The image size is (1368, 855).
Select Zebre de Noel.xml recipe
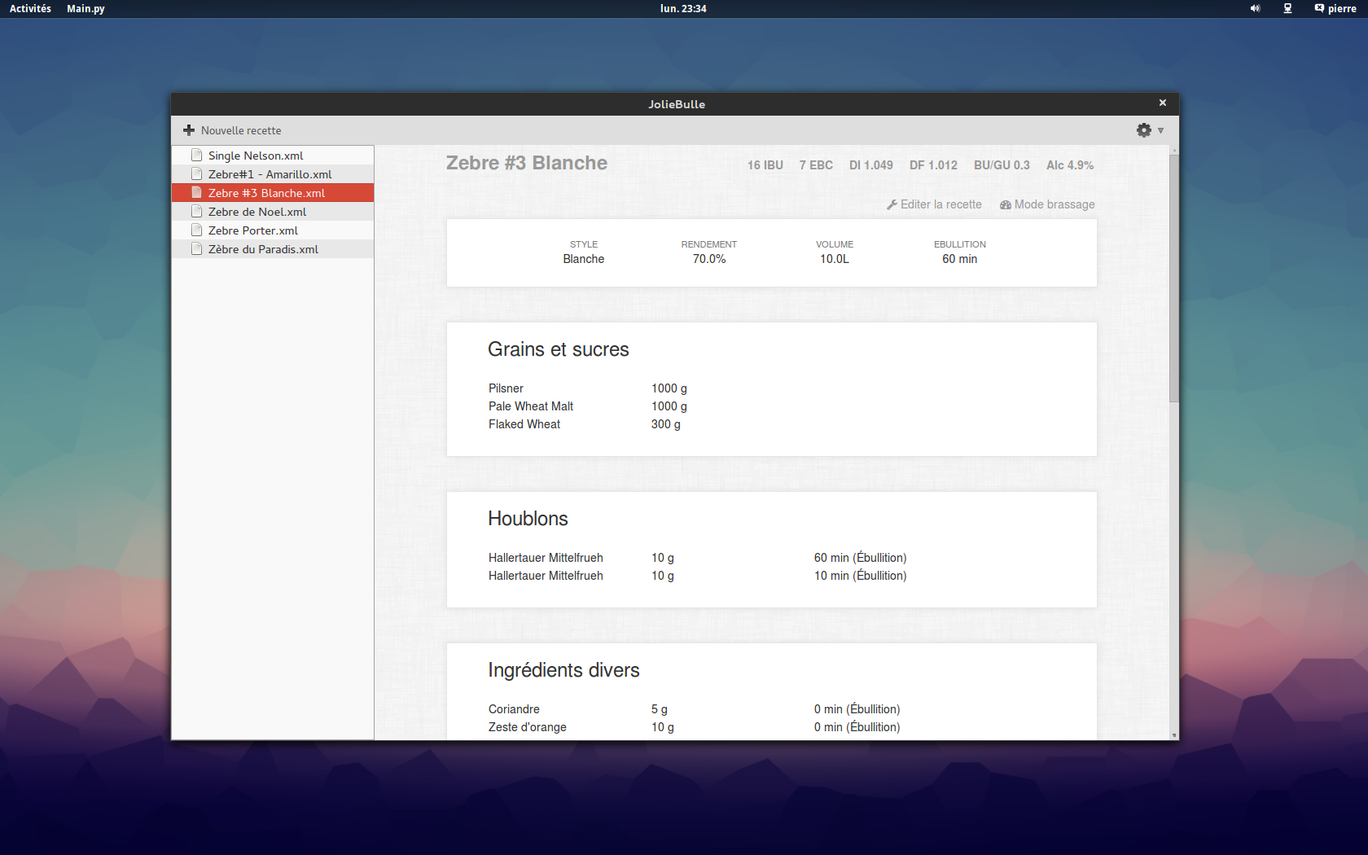257,212
